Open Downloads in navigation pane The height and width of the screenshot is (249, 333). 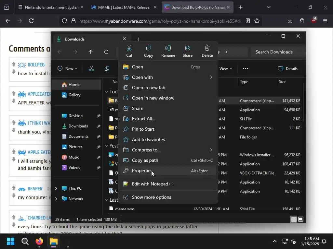[77, 126]
